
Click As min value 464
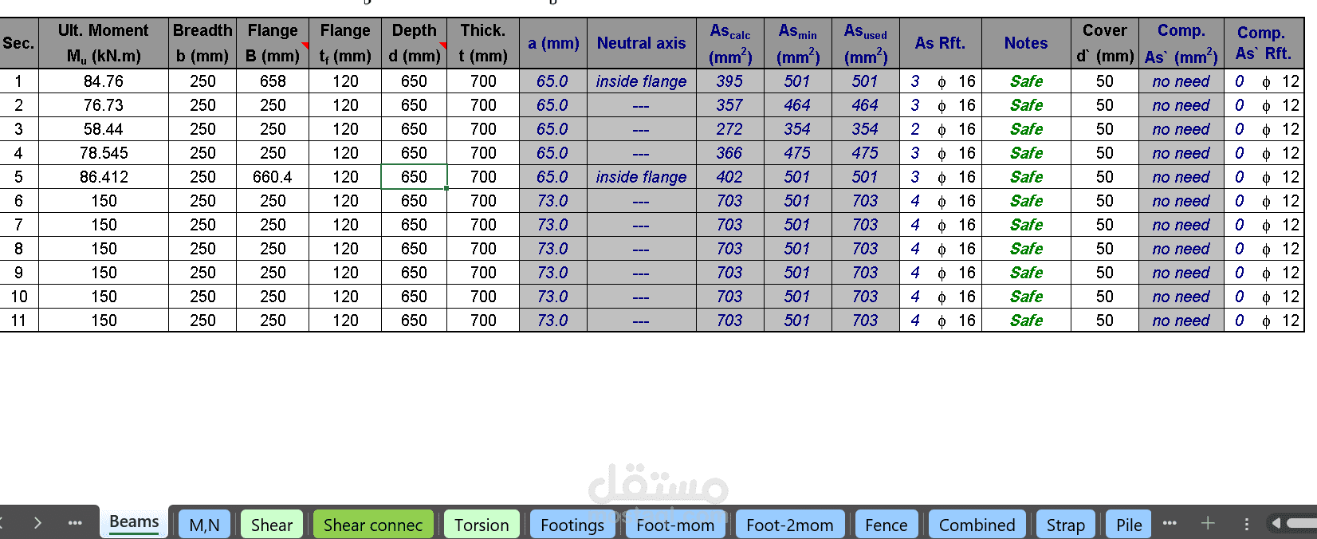point(797,105)
